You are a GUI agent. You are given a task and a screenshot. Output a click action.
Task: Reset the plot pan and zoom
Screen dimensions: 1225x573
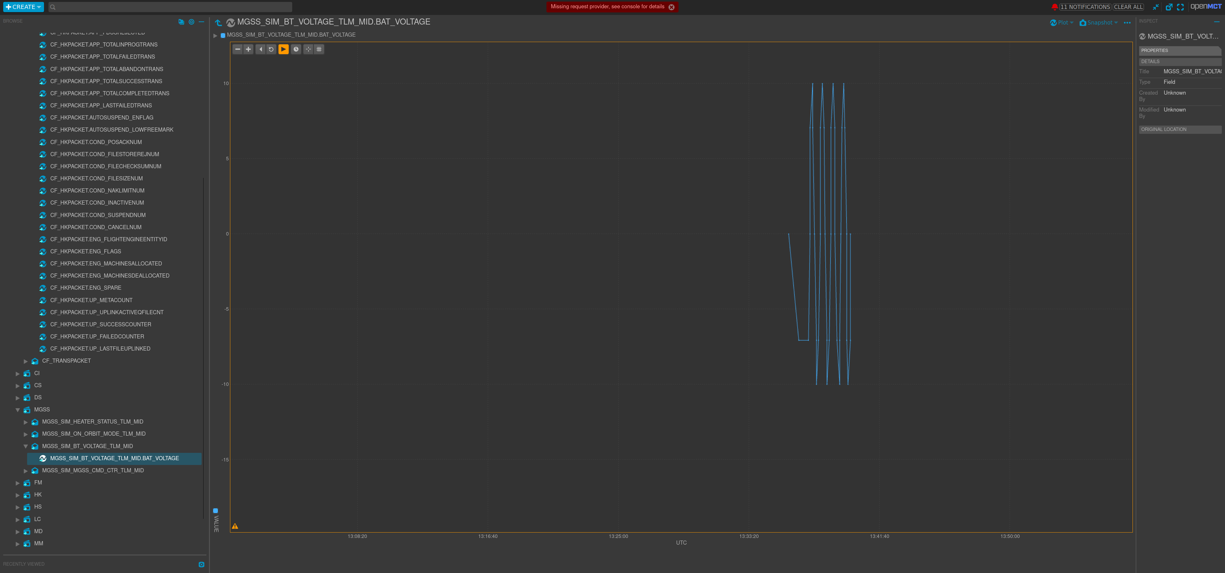pos(271,49)
